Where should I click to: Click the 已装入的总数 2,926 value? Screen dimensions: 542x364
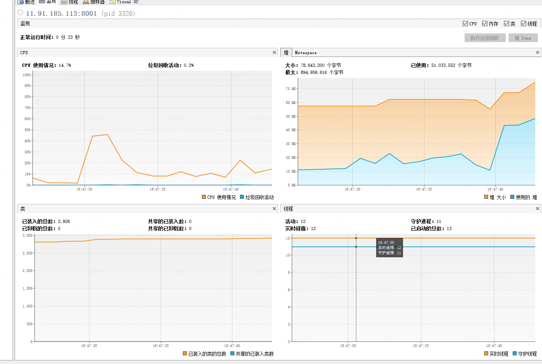(64, 221)
